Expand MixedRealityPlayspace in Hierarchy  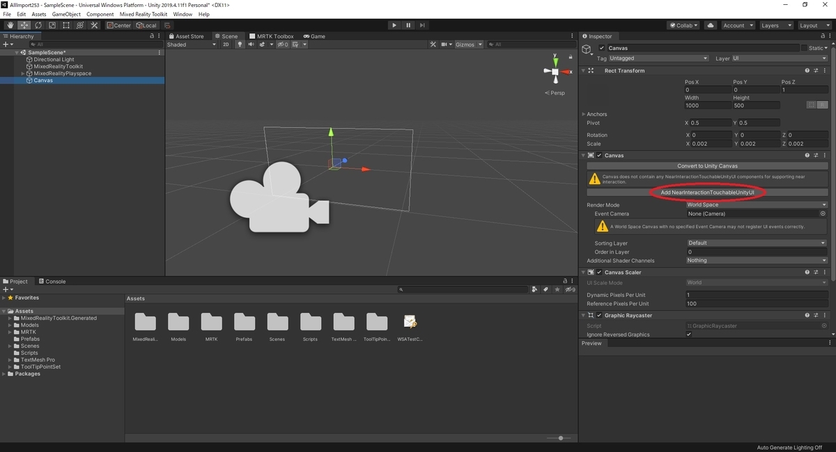point(23,73)
